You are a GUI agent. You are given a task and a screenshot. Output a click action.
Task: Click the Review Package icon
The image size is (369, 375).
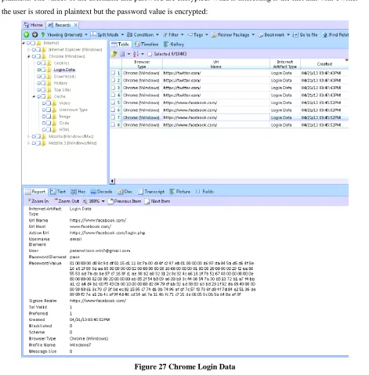pyautogui.click(x=214, y=34)
